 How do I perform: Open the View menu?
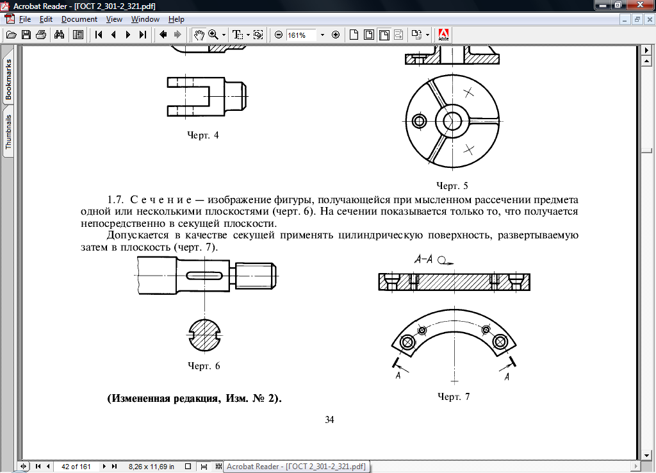(x=114, y=19)
